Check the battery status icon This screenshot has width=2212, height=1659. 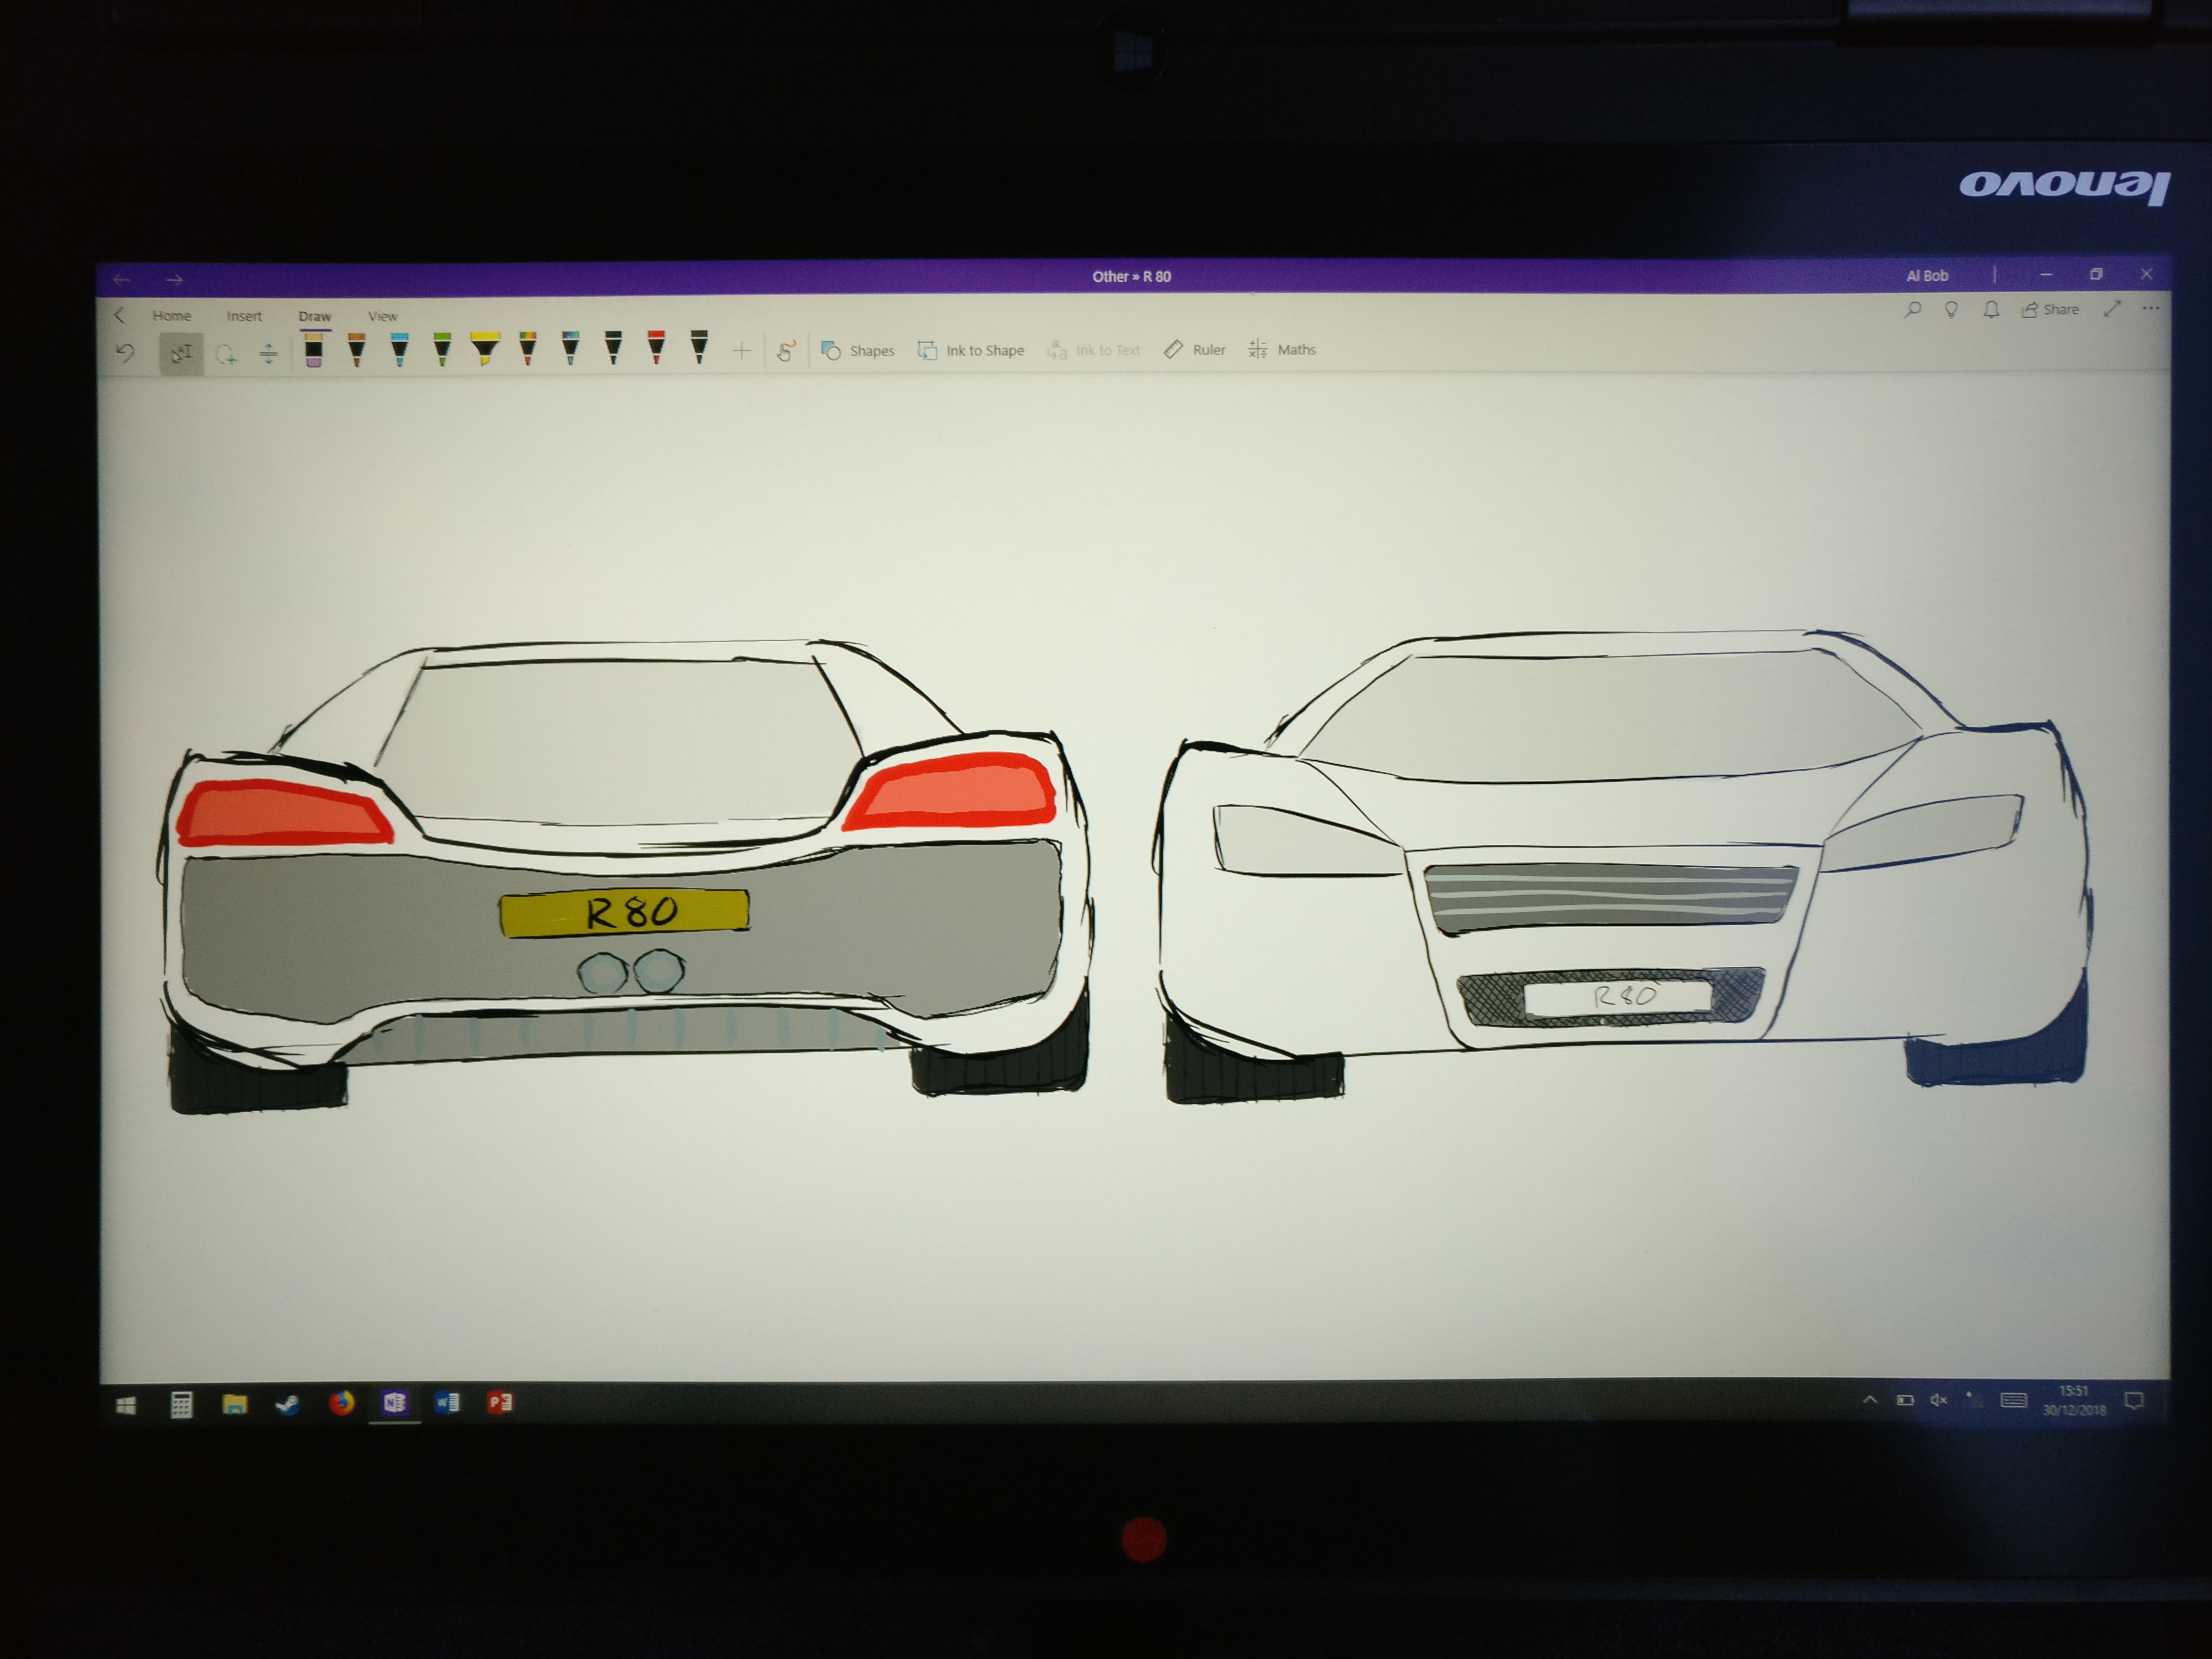1905,1400
